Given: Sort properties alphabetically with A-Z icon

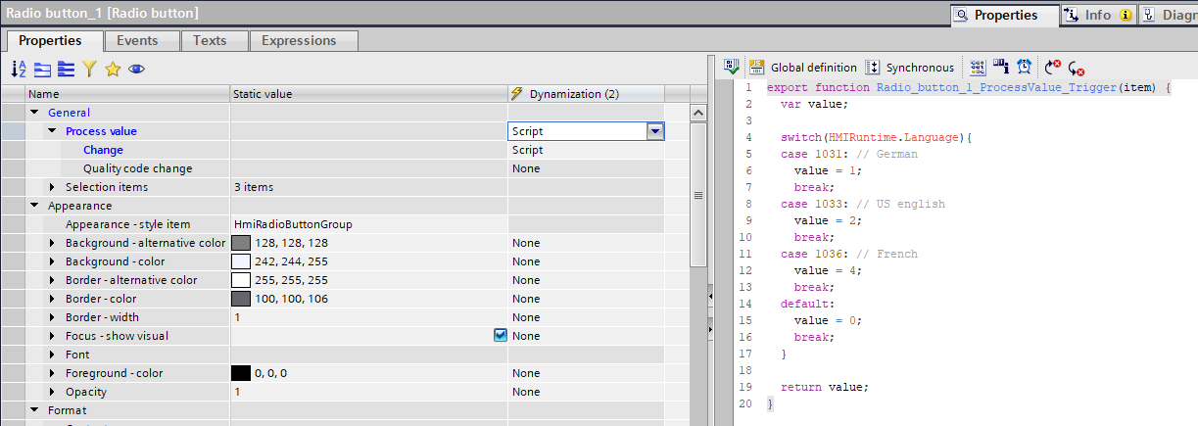Looking at the screenshot, I should (x=19, y=69).
